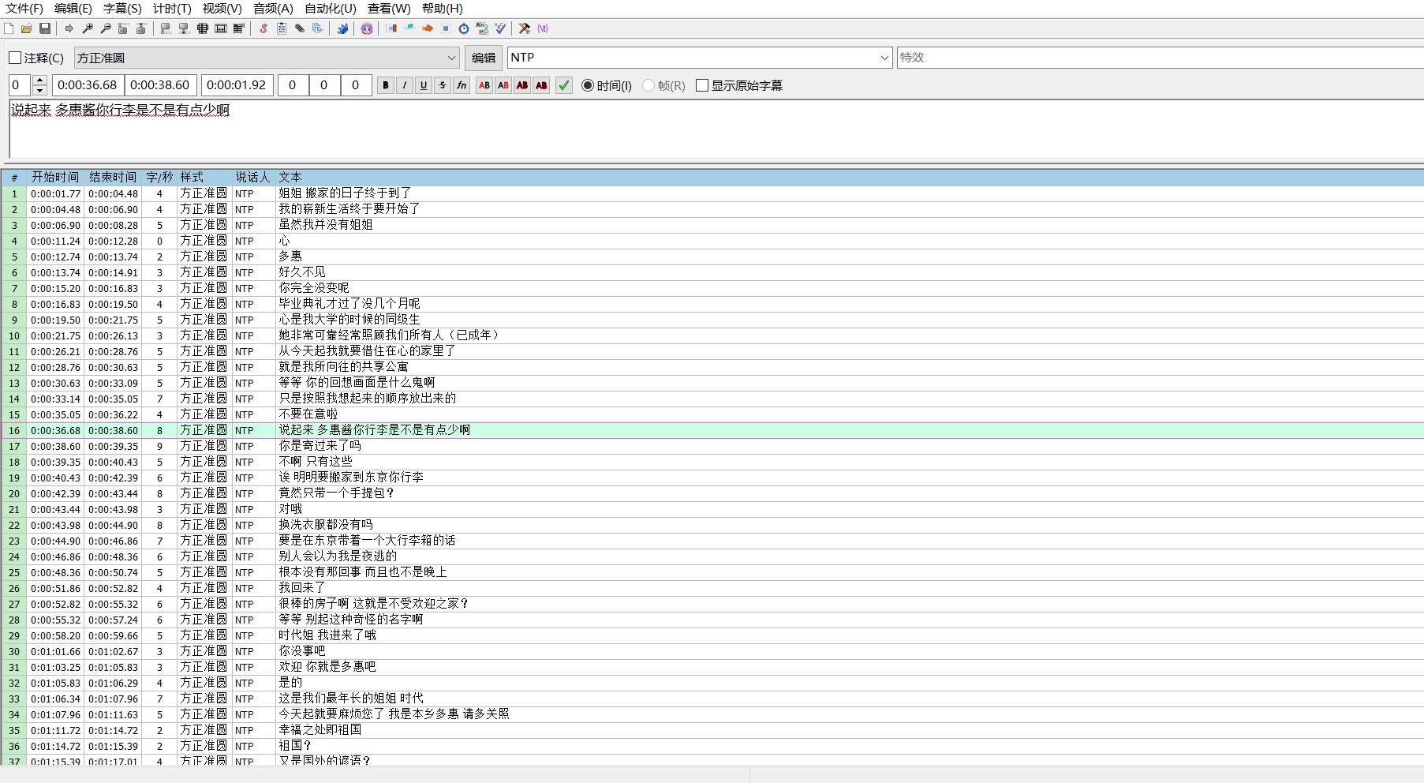Viewport: 1424px width, 783px height.
Task: Click Snap end to video icon
Action: coord(184,28)
